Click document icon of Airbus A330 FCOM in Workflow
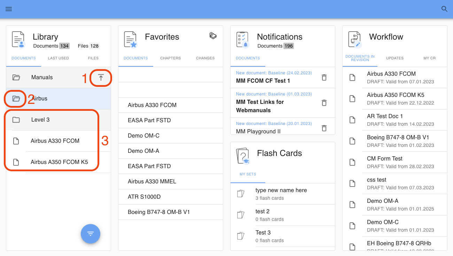 click(x=352, y=77)
